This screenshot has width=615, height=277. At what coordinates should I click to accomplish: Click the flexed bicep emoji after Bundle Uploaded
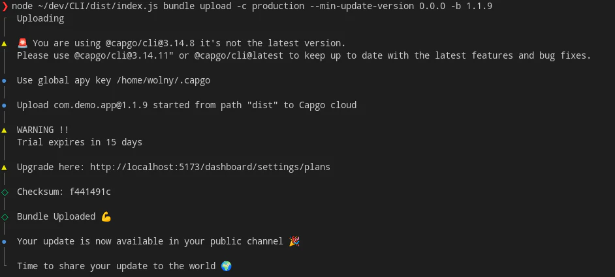tap(106, 216)
